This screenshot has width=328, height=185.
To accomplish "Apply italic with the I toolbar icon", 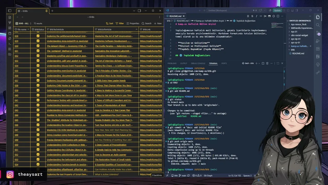I will (x=257, y=16).
